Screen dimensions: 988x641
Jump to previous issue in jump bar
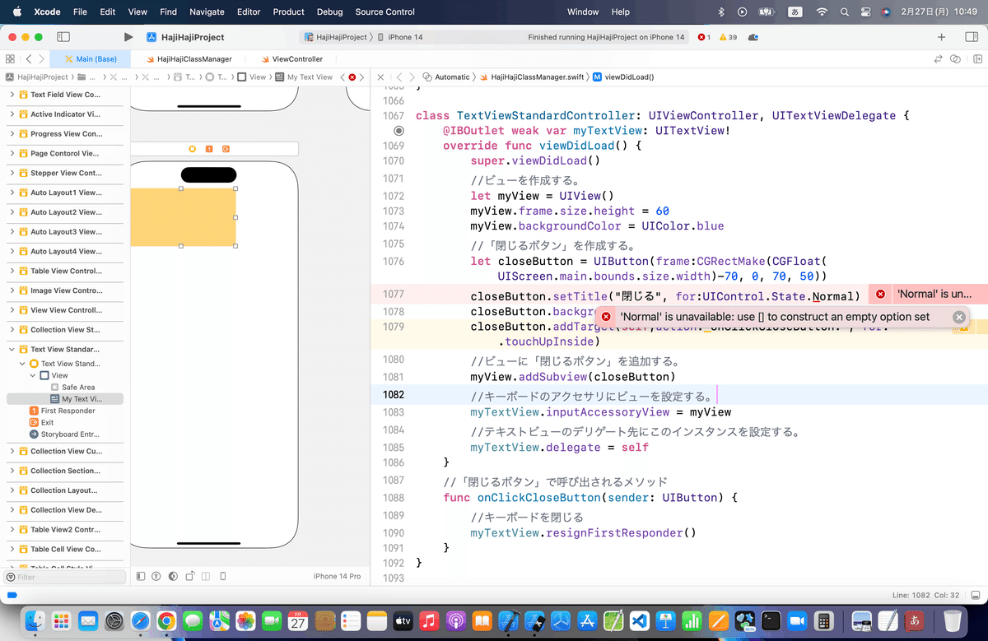[343, 77]
